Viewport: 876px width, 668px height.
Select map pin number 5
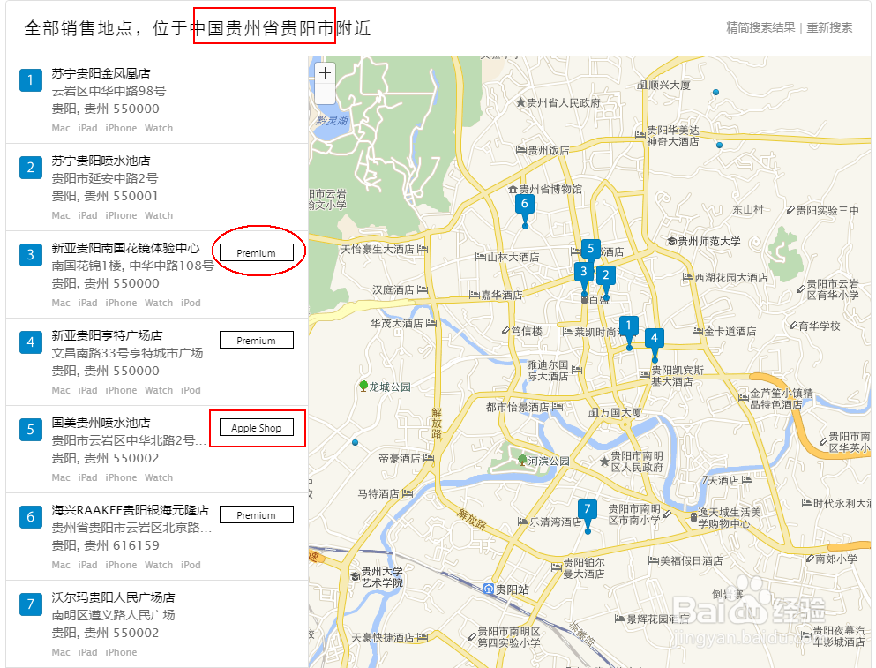[x=590, y=250]
